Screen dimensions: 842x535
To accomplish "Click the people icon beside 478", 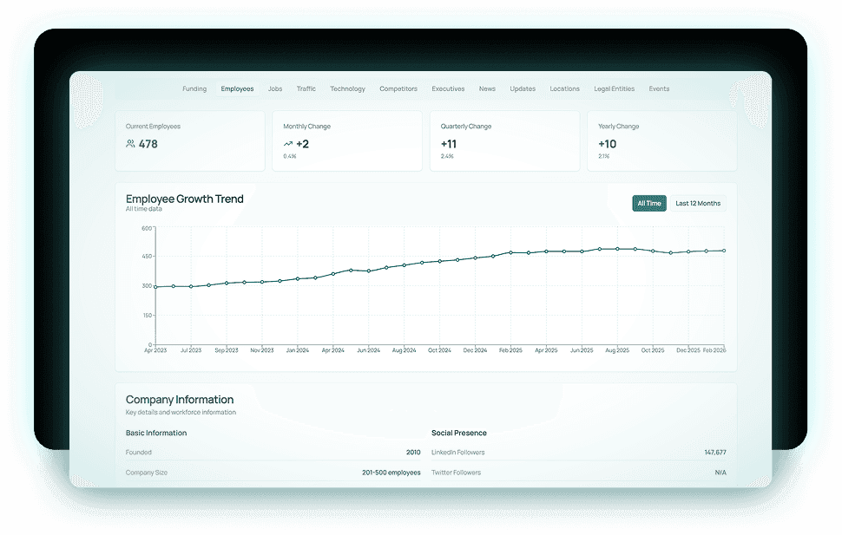I will click(x=130, y=144).
